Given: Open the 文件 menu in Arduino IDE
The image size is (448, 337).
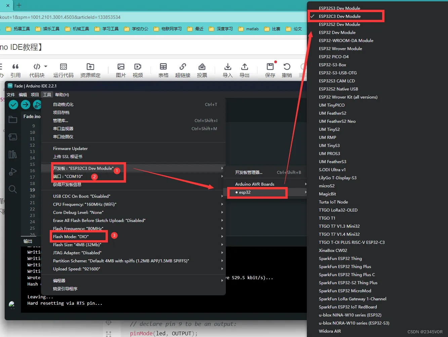Looking at the screenshot, I should (11, 95).
